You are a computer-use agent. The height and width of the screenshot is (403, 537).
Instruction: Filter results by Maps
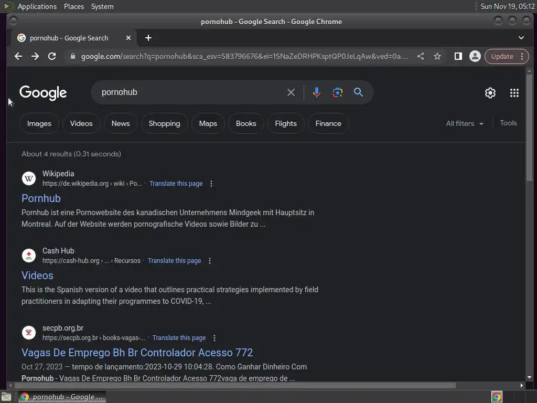tap(208, 123)
